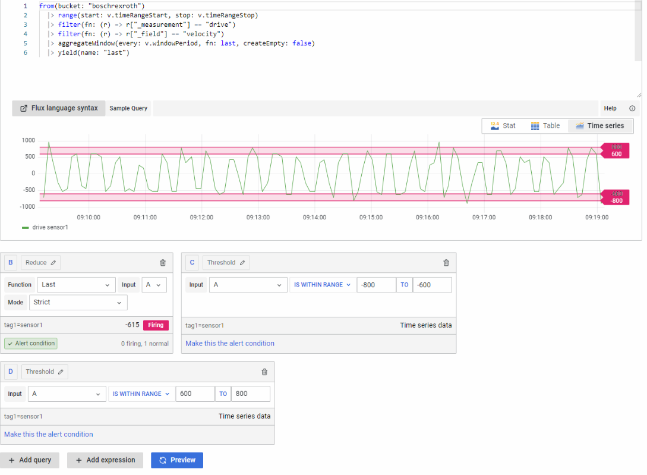Viewport: 647px width, 475px height.
Task: Delete expression C with trash icon
Action: (446, 263)
